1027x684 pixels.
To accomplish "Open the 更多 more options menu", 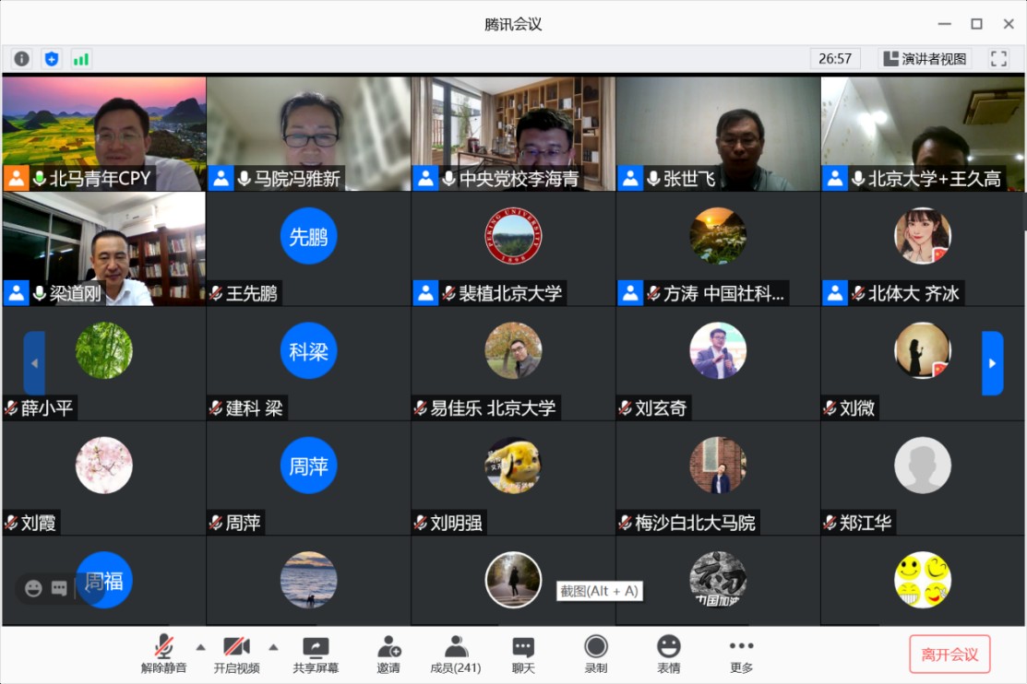I will pos(741,654).
